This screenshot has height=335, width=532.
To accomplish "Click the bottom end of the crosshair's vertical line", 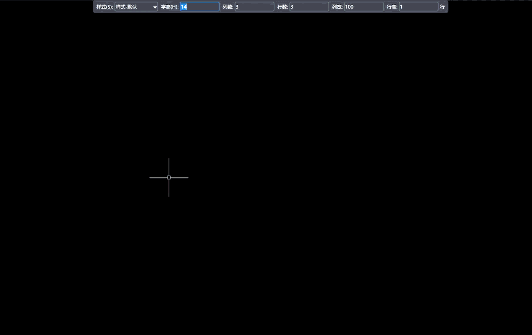I will pos(169,196).
